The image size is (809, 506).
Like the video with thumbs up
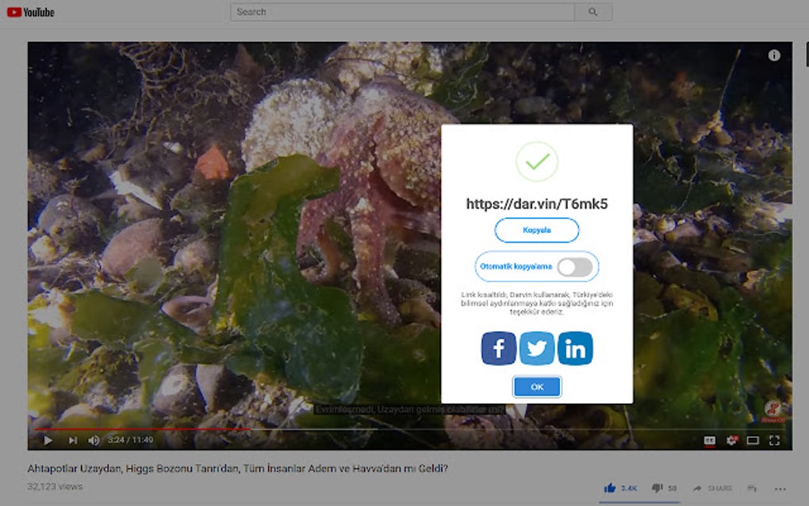[609, 488]
